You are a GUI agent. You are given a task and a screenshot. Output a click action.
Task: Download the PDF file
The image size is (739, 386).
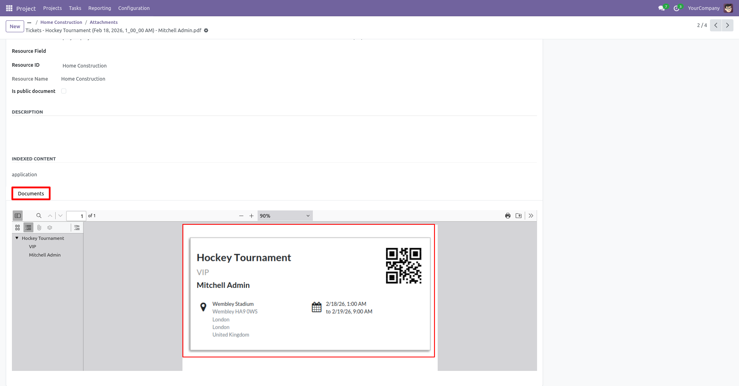(518, 216)
